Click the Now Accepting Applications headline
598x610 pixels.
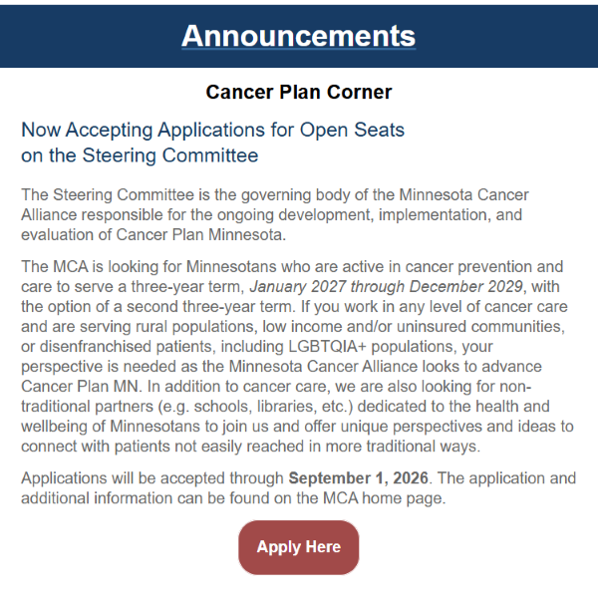point(212,130)
